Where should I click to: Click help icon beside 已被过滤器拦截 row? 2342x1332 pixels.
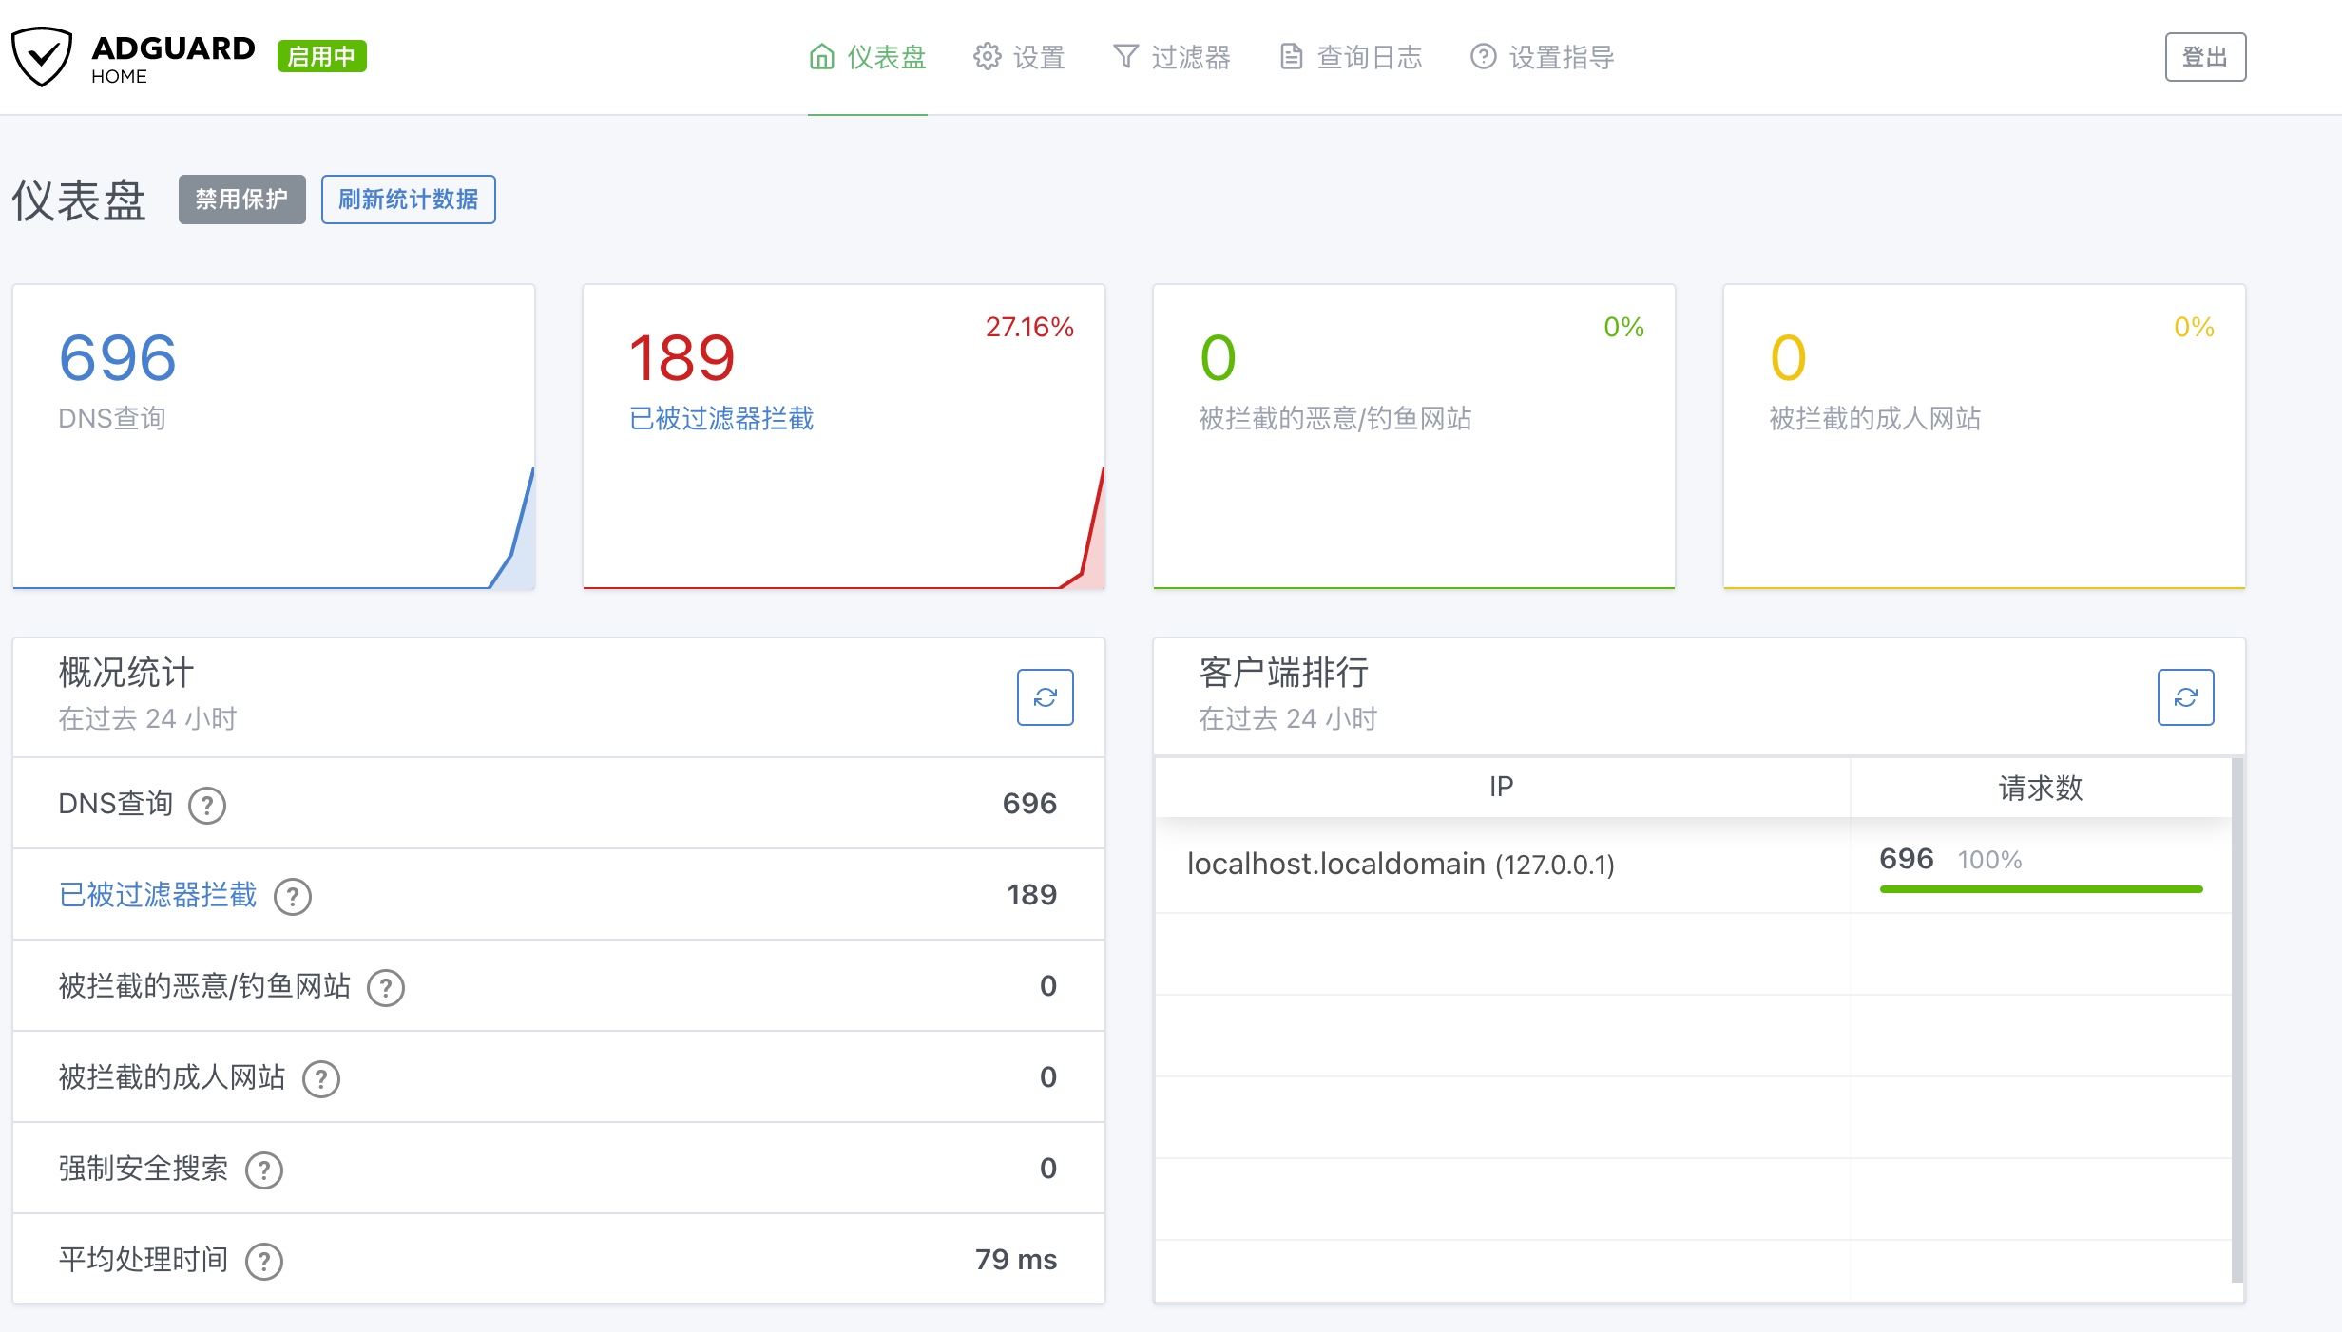(293, 897)
